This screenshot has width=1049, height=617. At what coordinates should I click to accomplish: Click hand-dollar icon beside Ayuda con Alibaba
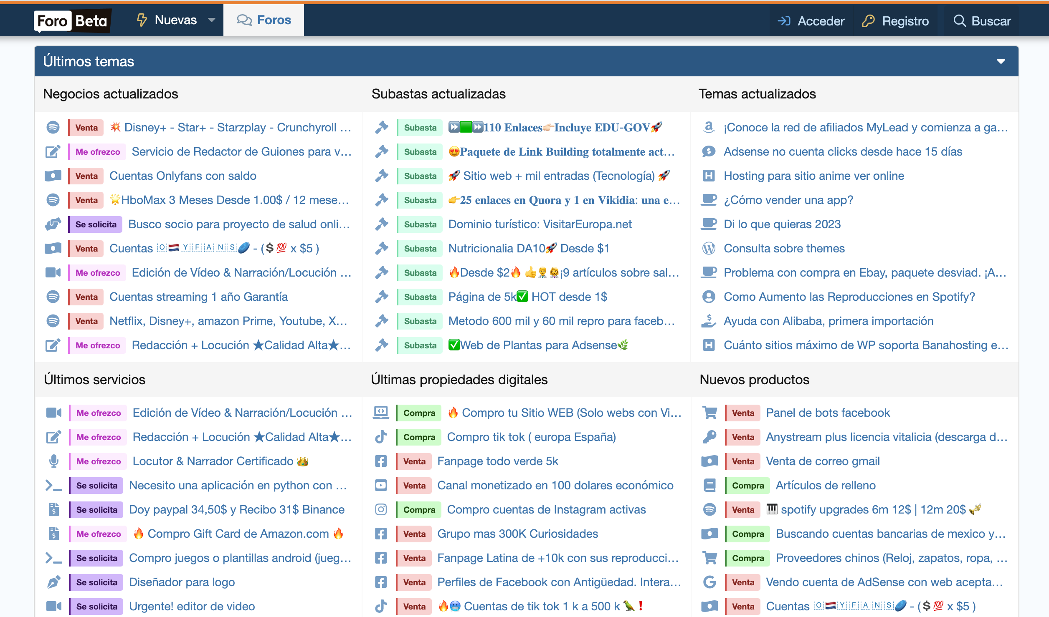709,321
